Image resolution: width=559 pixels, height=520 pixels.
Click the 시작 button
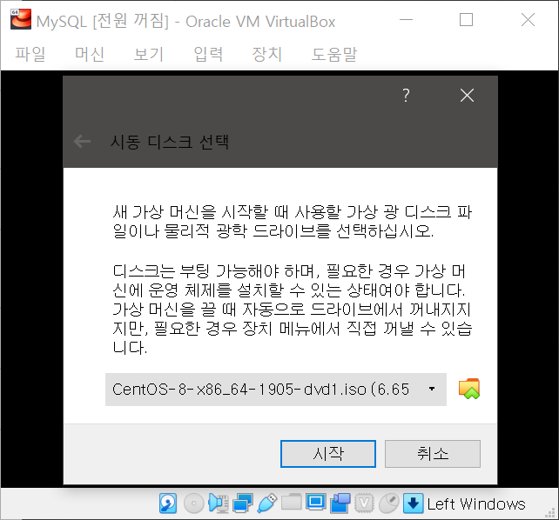pos(328,454)
